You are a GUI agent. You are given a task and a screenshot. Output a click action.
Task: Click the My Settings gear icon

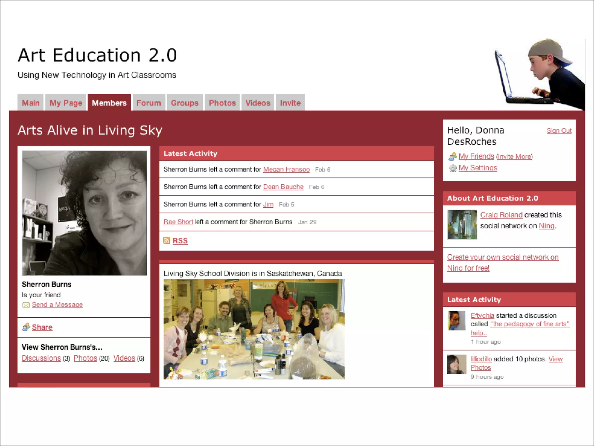(x=452, y=168)
